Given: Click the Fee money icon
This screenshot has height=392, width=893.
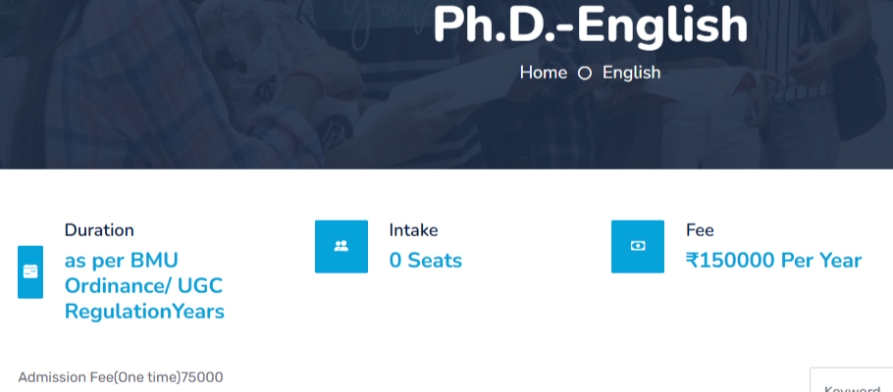Looking at the screenshot, I should (637, 246).
